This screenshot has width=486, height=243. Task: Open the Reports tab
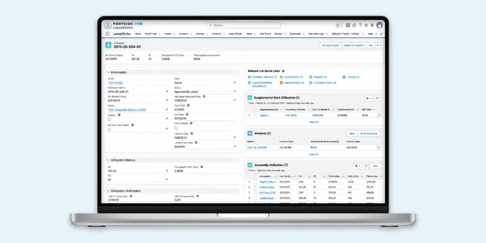[278, 34]
